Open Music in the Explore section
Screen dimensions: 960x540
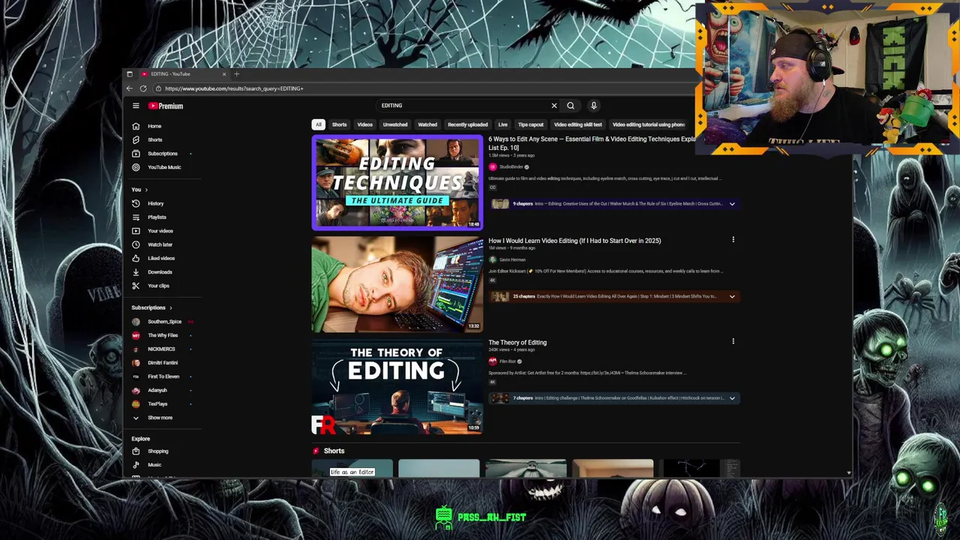click(x=154, y=465)
